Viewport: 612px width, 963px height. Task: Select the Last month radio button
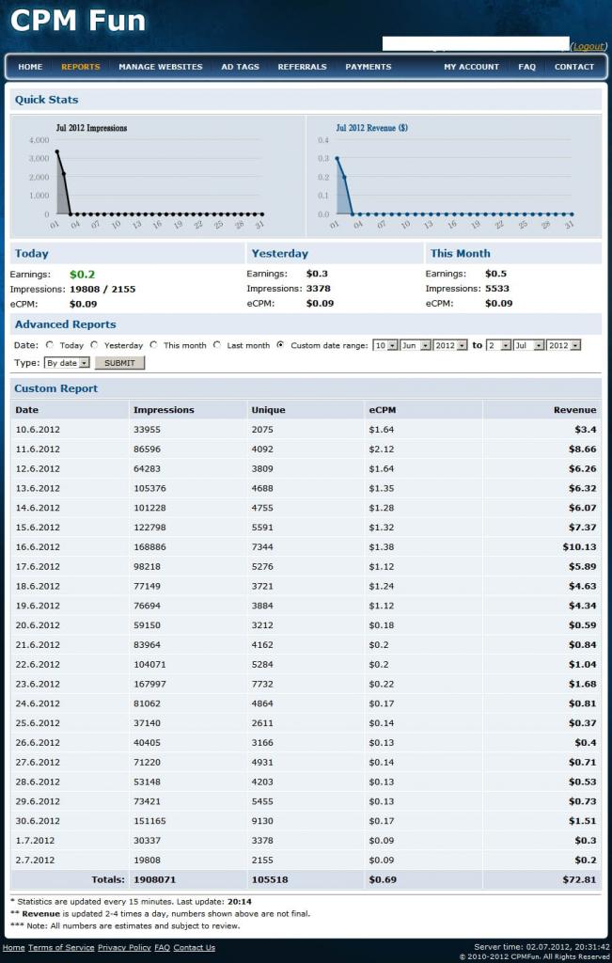216,345
